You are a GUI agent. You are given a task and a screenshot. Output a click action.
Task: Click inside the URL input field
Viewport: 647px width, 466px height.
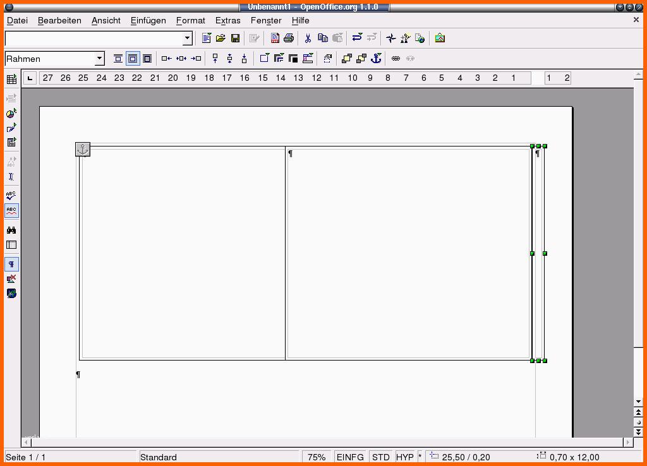click(94, 39)
